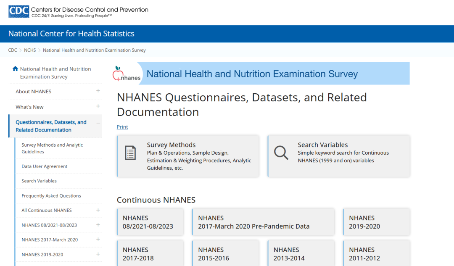Click Centers for Disease Control and Prevention text
Image resolution: width=454 pixels, height=266 pixels.
(90, 10)
